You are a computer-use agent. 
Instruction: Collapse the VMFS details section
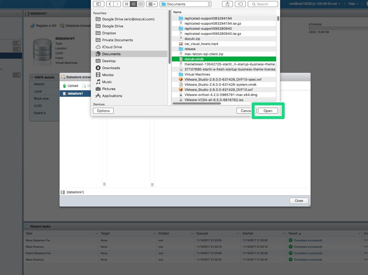[32, 77]
